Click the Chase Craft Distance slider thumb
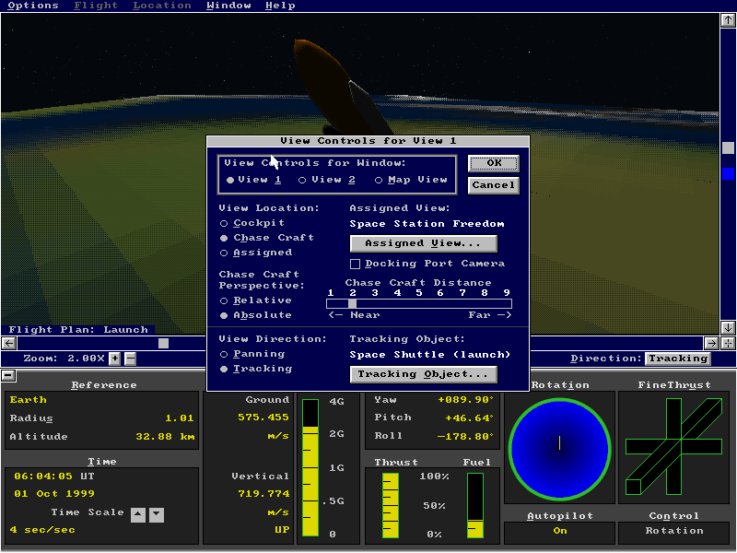The width and height of the screenshot is (737, 553). click(353, 304)
